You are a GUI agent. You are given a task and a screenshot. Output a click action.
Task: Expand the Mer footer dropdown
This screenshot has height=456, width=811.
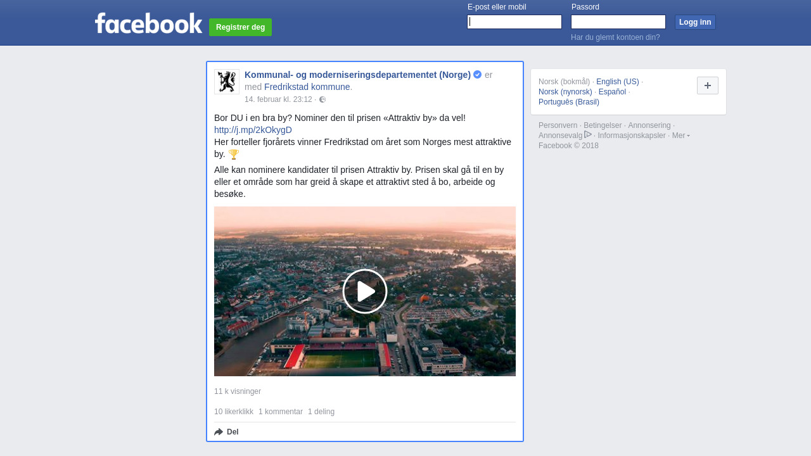(x=681, y=136)
